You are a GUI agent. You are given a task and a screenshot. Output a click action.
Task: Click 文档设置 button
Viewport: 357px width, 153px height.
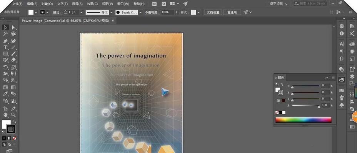tap(213, 12)
